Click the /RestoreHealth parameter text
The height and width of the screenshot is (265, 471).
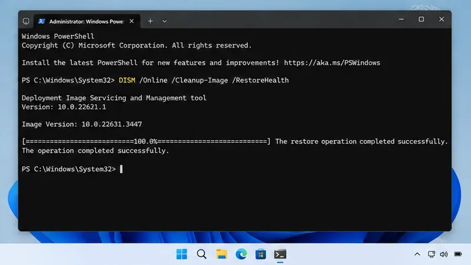pyautogui.click(x=260, y=80)
